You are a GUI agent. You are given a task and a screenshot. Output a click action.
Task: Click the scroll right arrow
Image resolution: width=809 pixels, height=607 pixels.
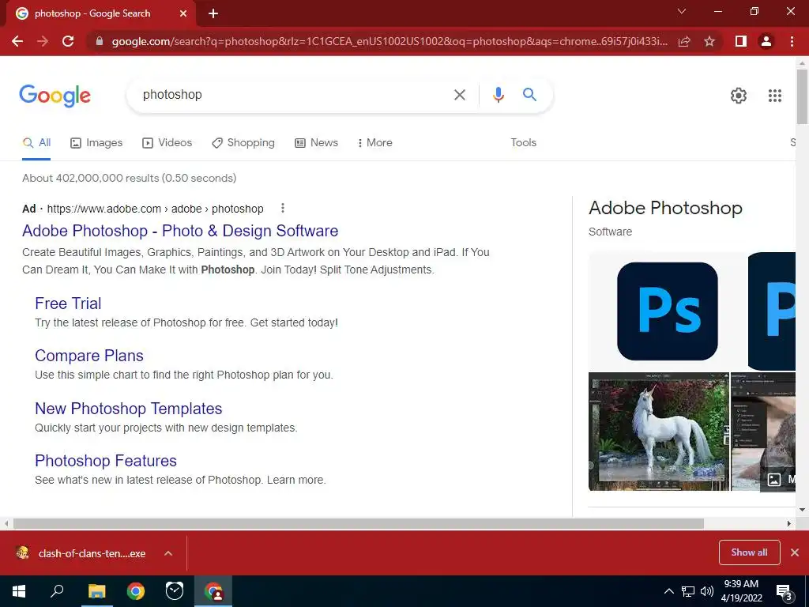click(x=789, y=523)
